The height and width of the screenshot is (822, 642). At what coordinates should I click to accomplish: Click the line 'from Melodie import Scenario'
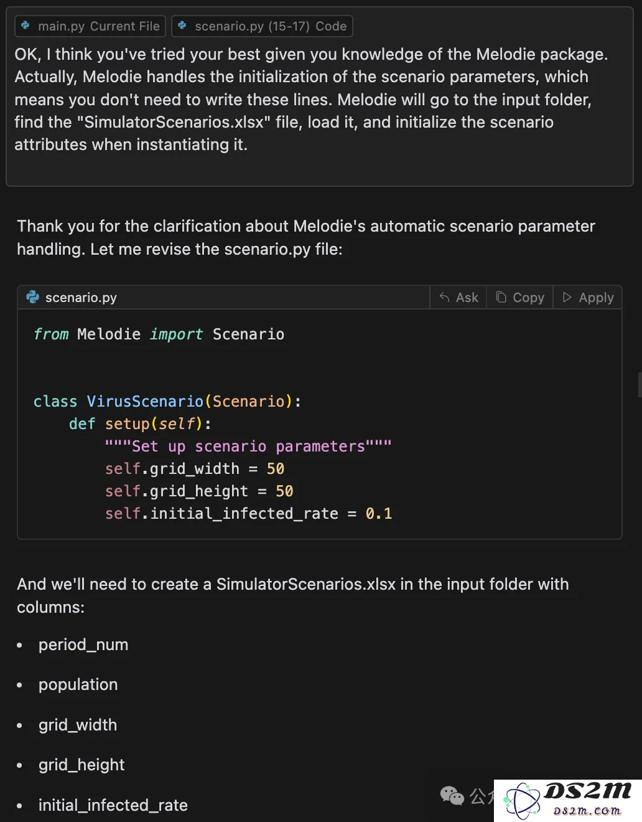pyautogui.click(x=159, y=334)
